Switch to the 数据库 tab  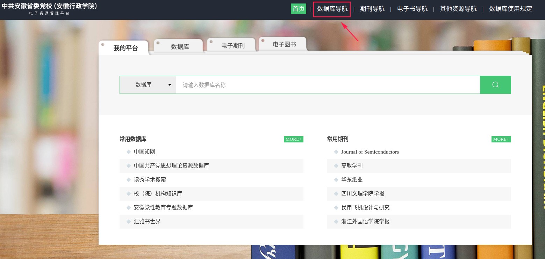click(180, 46)
